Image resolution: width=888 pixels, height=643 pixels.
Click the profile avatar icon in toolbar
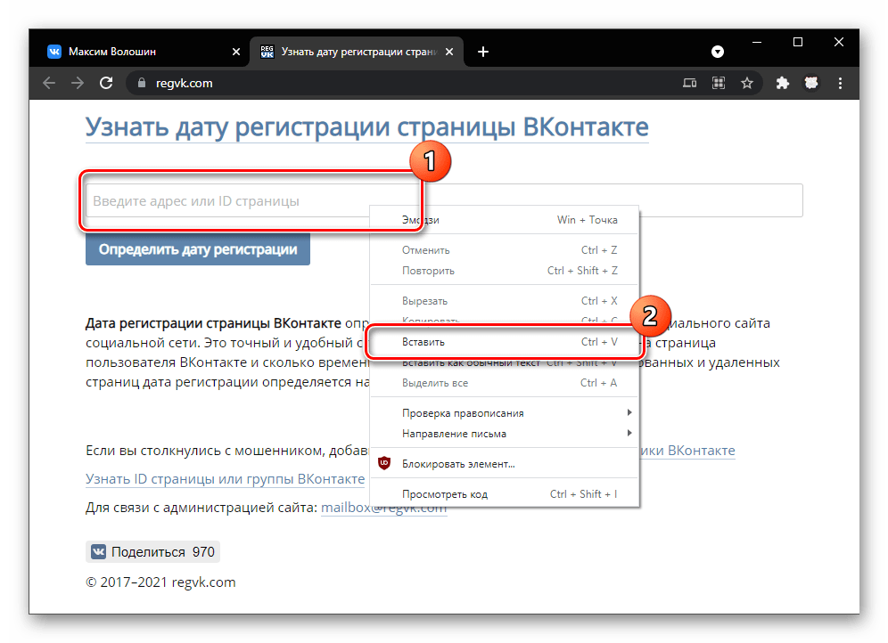[x=811, y=83]
